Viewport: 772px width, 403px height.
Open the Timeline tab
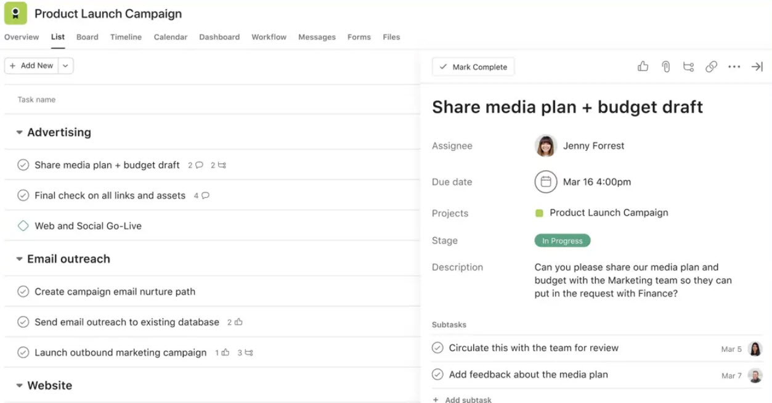click(126, 37)
